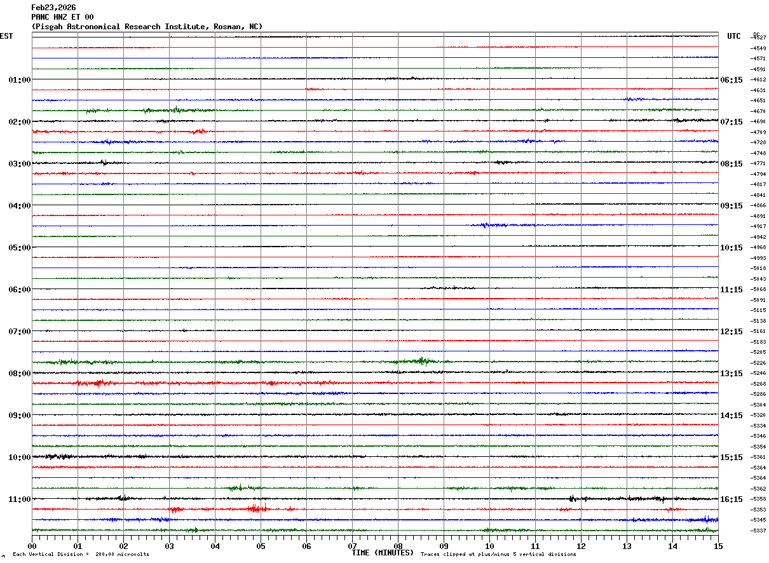The width and height of the screenshot is (769, 563).
Task: Select the 15 minute tick label
Action: 718,546
